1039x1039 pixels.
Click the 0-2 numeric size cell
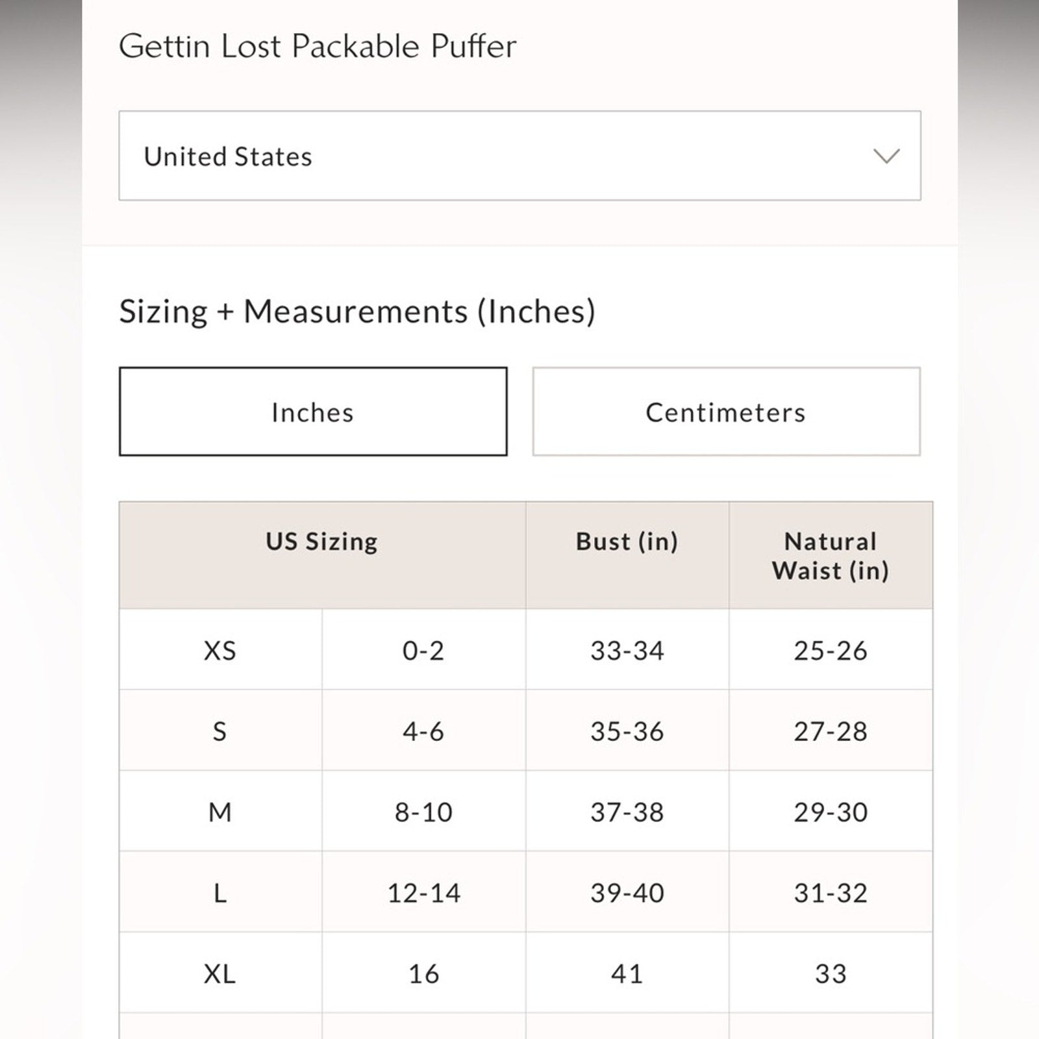click(423, 650)
